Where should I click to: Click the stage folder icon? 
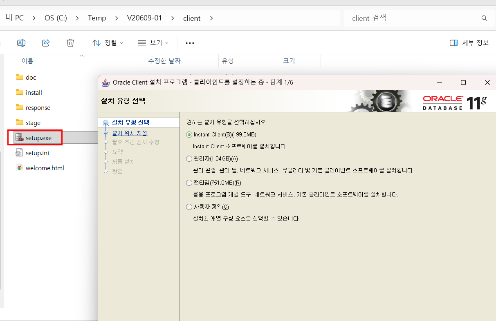[19, 123]
